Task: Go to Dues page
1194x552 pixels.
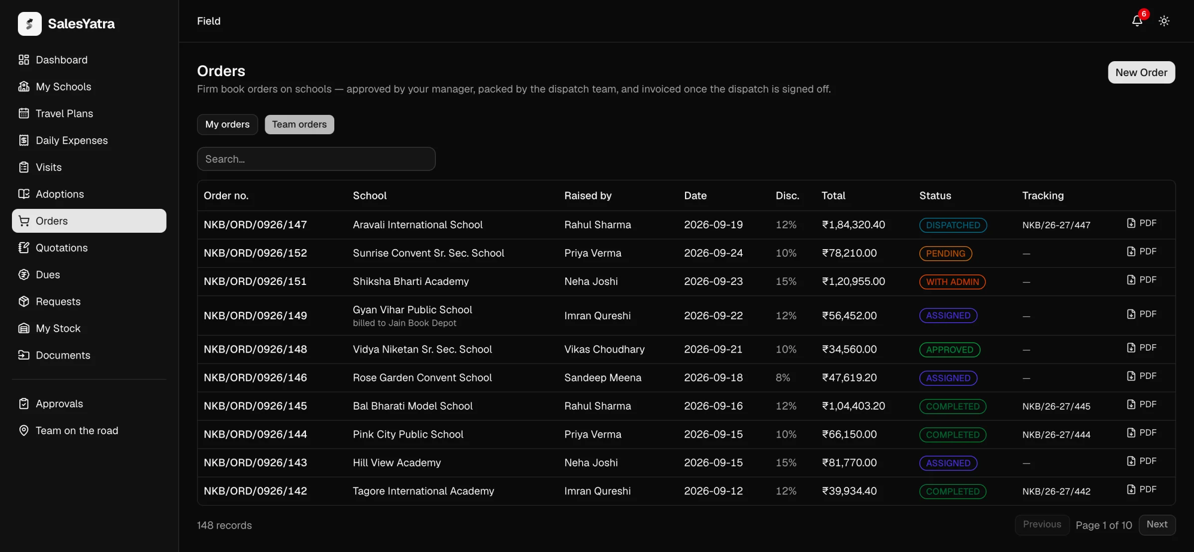Action: coord(89,275)
